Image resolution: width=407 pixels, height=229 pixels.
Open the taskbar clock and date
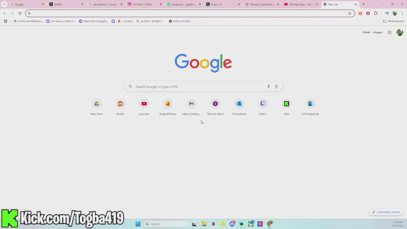point(398,224)
